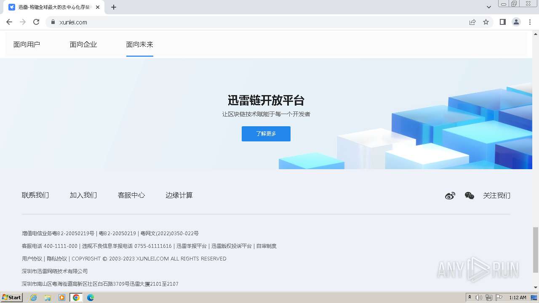This screenshot has width=539, height=303.
Task: Open a new browser tab
Action: [x=114, y=7]
